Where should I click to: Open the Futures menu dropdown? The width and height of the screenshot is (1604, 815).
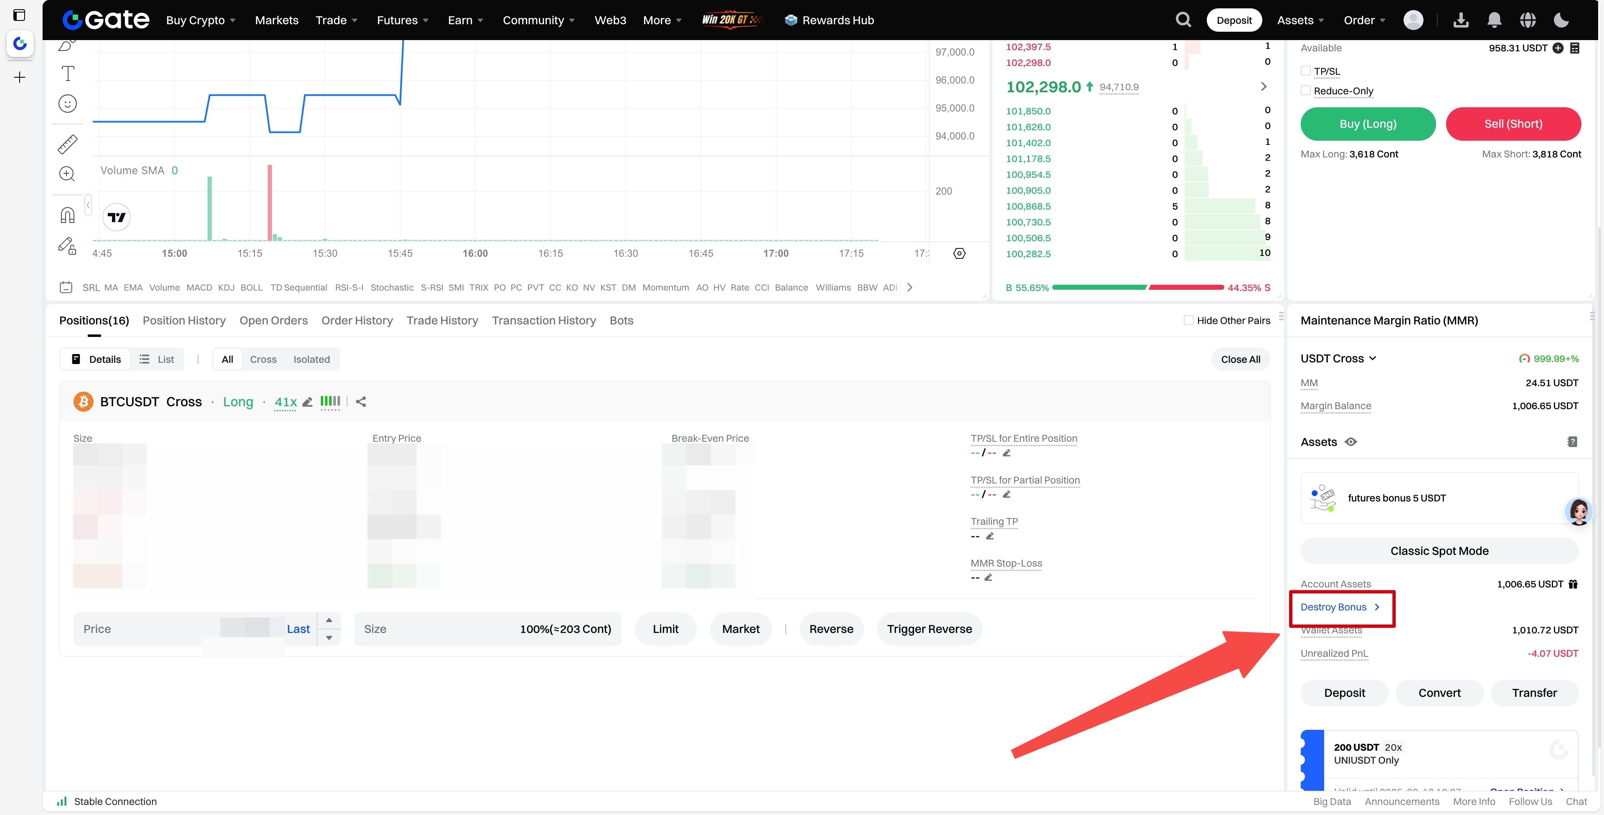[402, 20]
